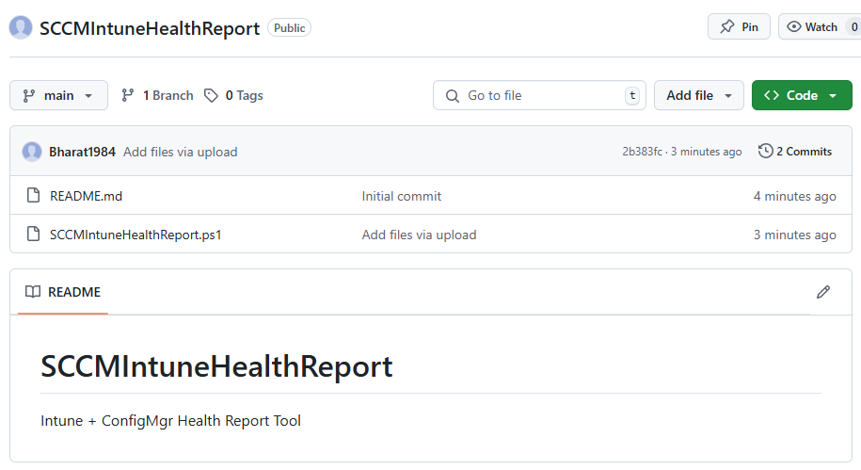Open Add files via upload beside ps1 file

point(419,235)
